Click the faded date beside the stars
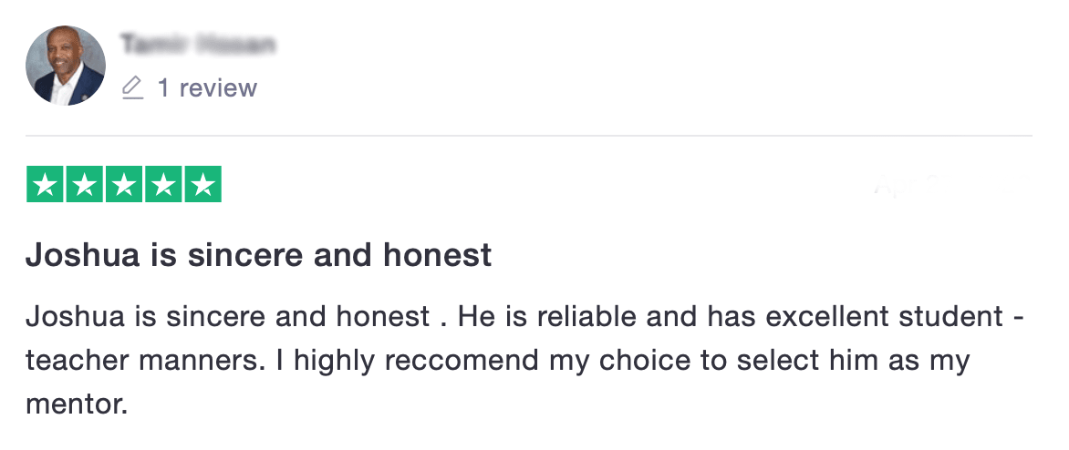 [x=951, y=184]
